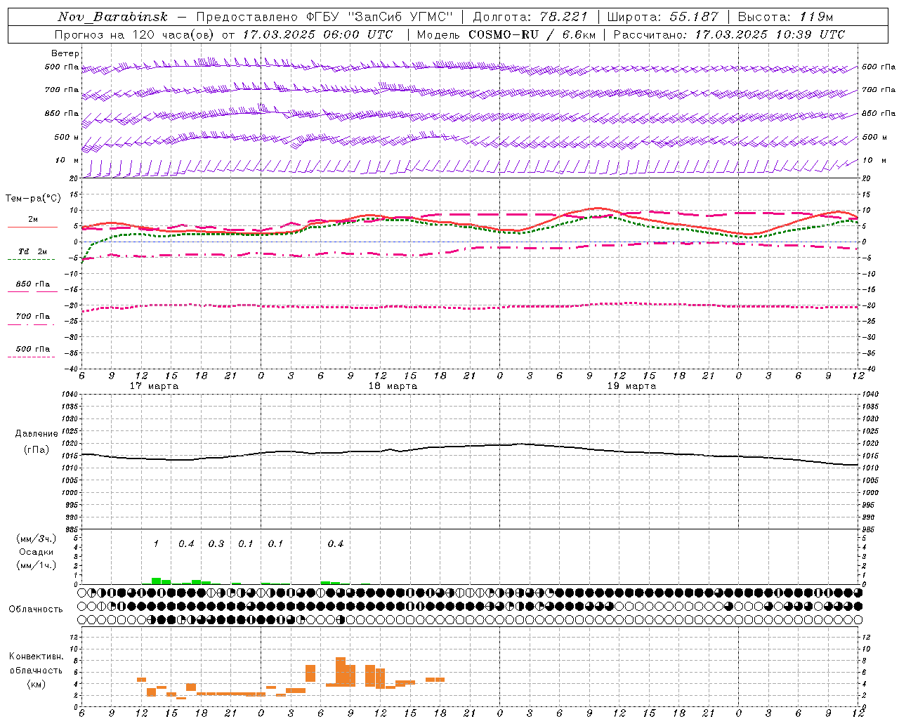Click the 'Ветер' wind panel label
Viewport: 899px width, 719px height.
[65, 53]
